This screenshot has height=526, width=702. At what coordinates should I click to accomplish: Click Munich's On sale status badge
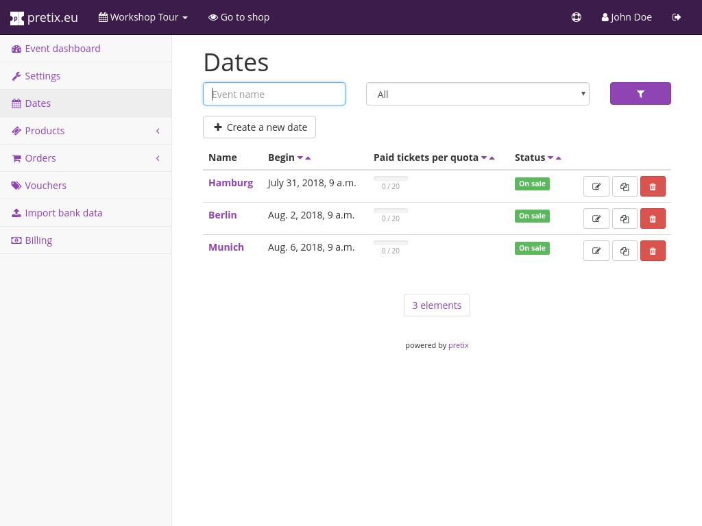click(x=532, y=248)
